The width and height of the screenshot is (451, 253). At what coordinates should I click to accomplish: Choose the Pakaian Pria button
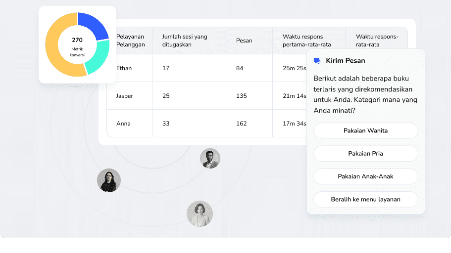tap(365, 154)
